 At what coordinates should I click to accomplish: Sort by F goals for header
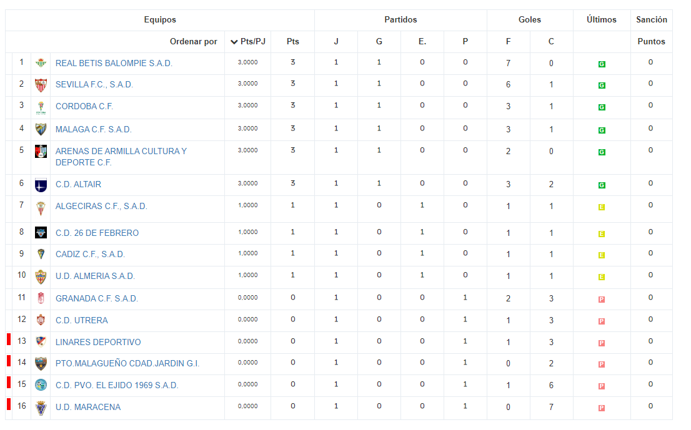[x=508, y=41]
